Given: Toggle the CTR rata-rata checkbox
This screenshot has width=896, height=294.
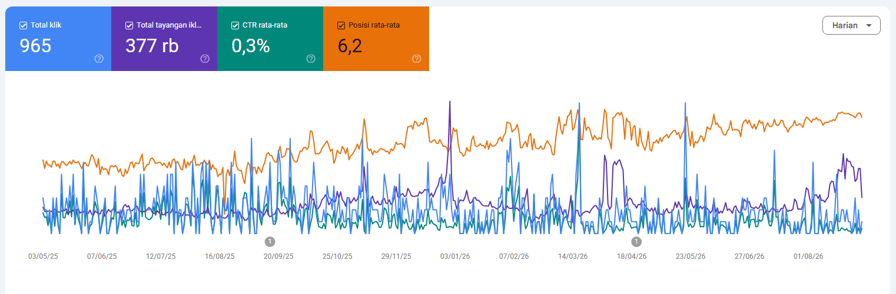Looking at the screenshot, I should pyautogui.click(x=235, y=25).
